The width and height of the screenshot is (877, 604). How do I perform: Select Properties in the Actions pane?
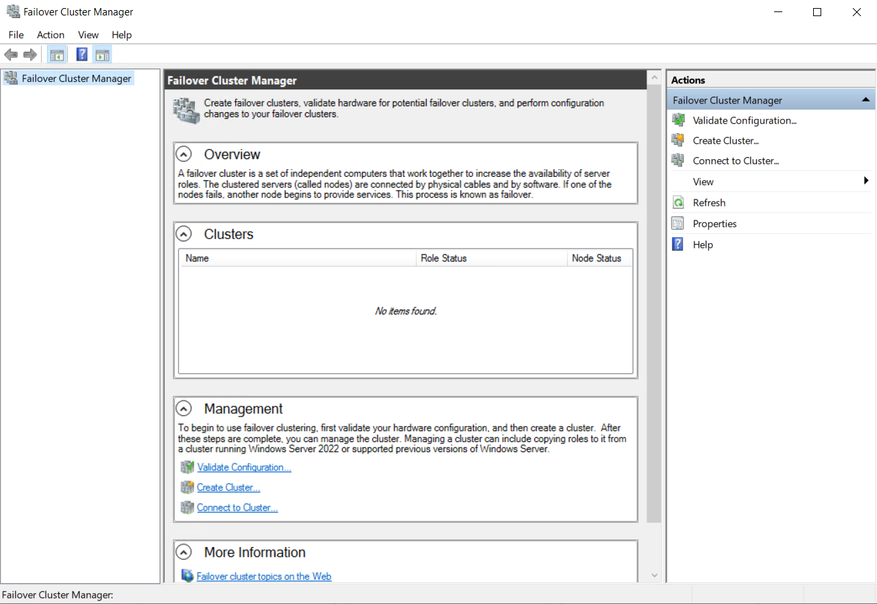(x=715, y=224)
